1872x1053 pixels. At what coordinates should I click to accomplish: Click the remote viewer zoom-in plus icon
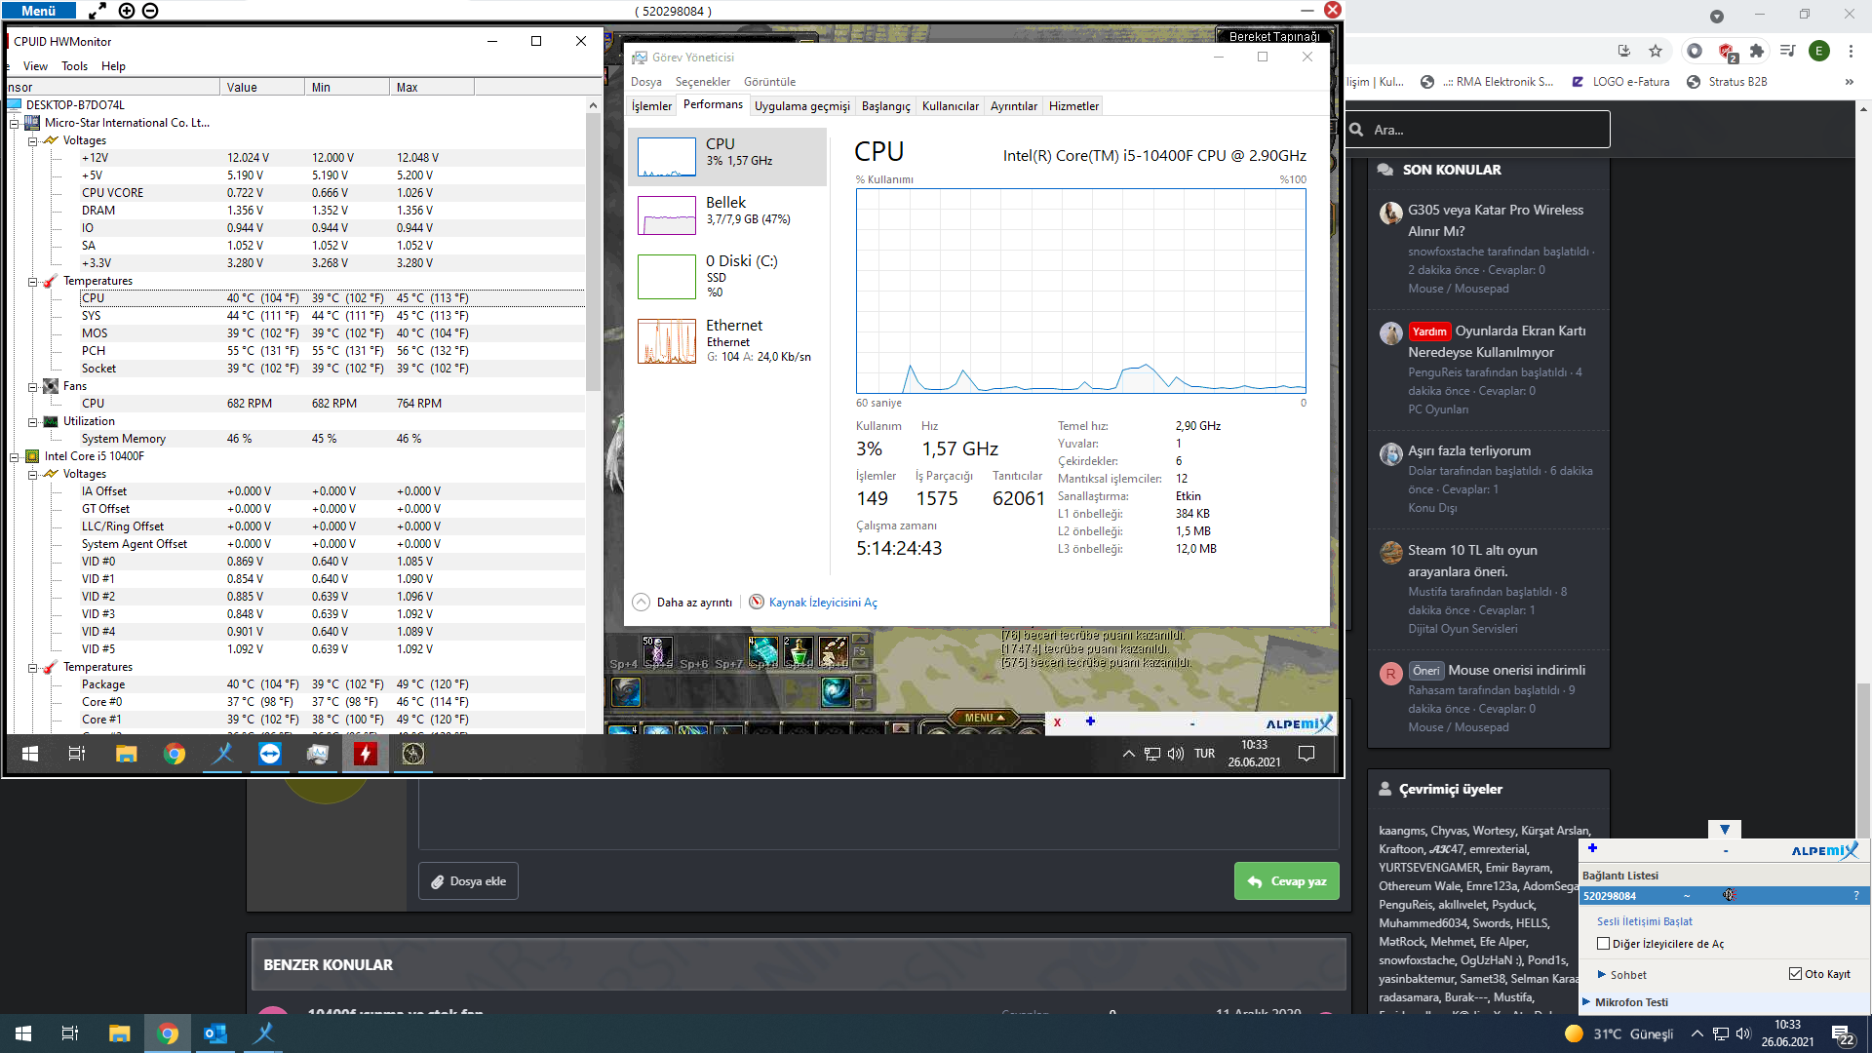[x=127, y=11]
